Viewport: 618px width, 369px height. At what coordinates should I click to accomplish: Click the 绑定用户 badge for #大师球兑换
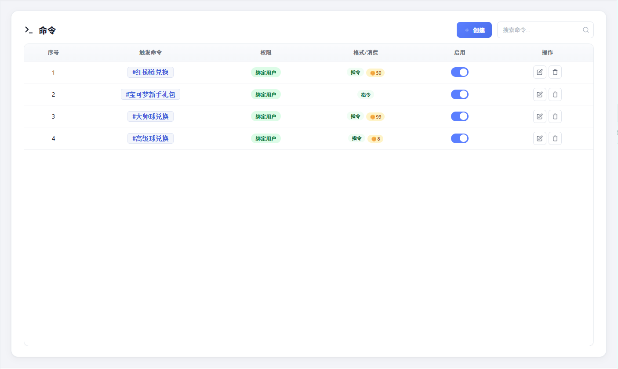tap(266, 116)
